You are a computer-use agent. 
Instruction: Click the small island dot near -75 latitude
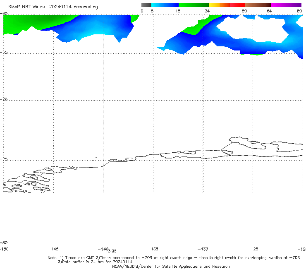[96, 157]
